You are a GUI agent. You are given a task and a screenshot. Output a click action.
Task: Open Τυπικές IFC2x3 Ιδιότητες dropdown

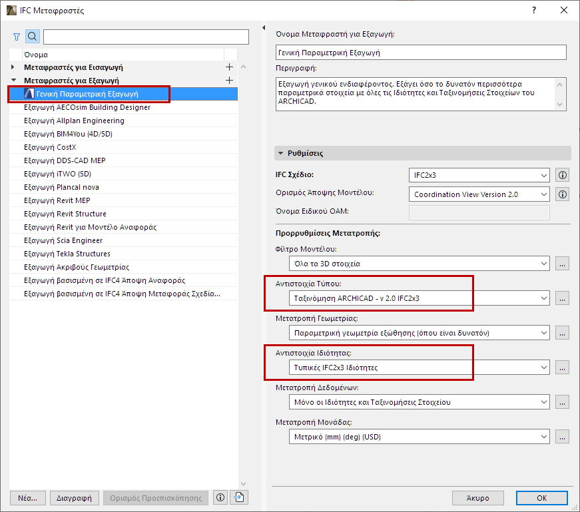point(419,368)
